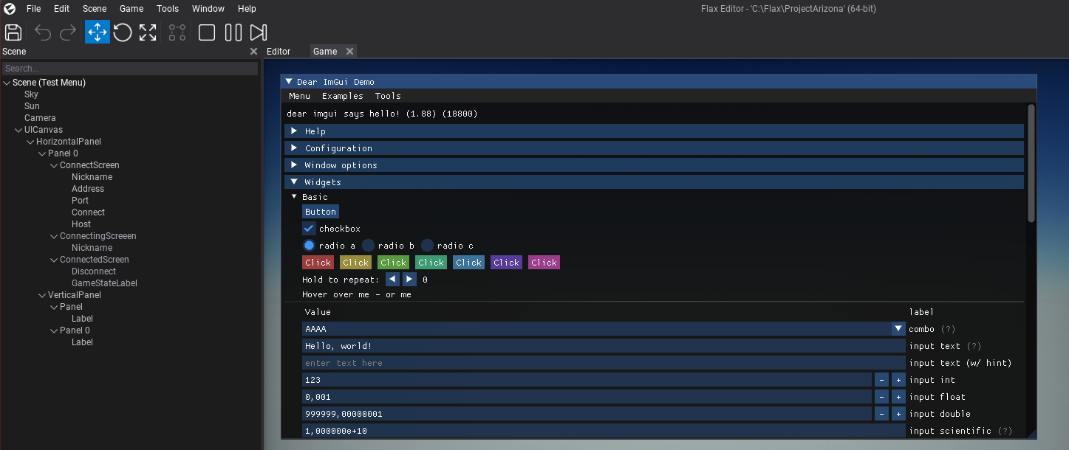The height and width of the screenshot is (450, 1069).
Task: Collapse the Basic tree node
Action: click(x=294, y=197)
